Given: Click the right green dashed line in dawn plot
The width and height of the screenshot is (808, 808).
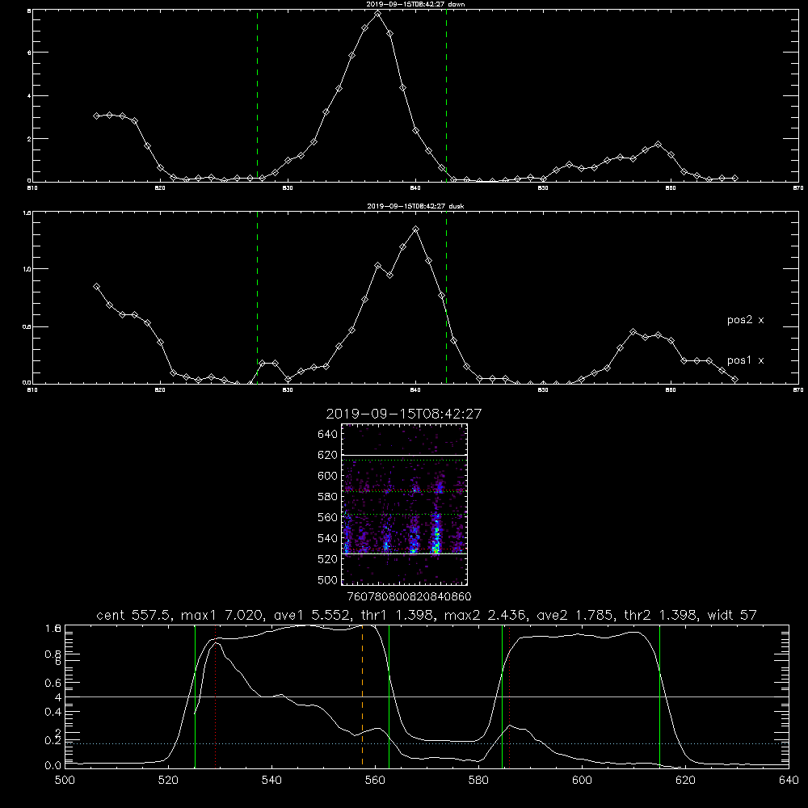Looking at the screenshot, I should (x=446, y=96).
